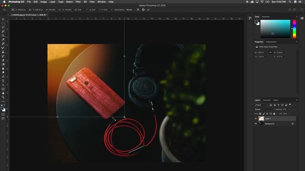Toggle the smart object layer filter
The width and height of the screenshot is (305, 171).
pyautogui.click(x=286, y=105)
